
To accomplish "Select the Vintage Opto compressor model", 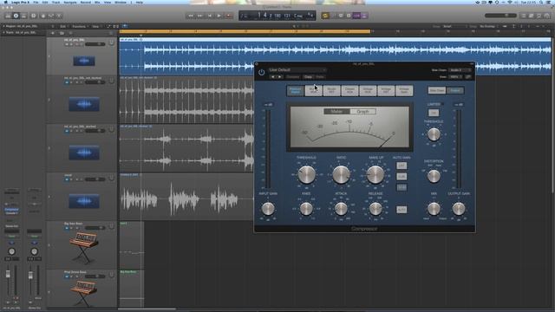I will point(404,90).
